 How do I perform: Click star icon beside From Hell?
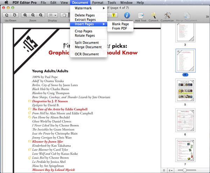(x=30, y=113)
